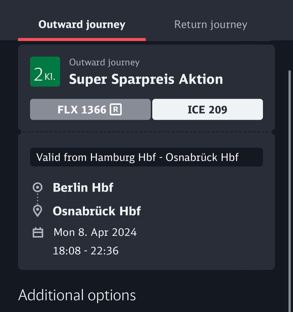
Task: Click the Berlin Hbf station name
Action: click(83, 187)
